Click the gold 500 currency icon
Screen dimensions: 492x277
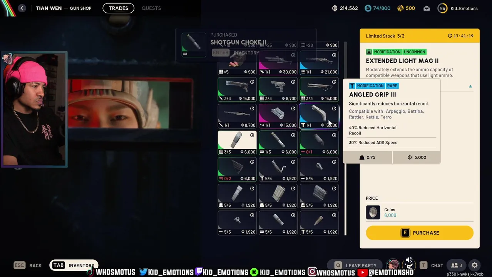coord(400,8)
